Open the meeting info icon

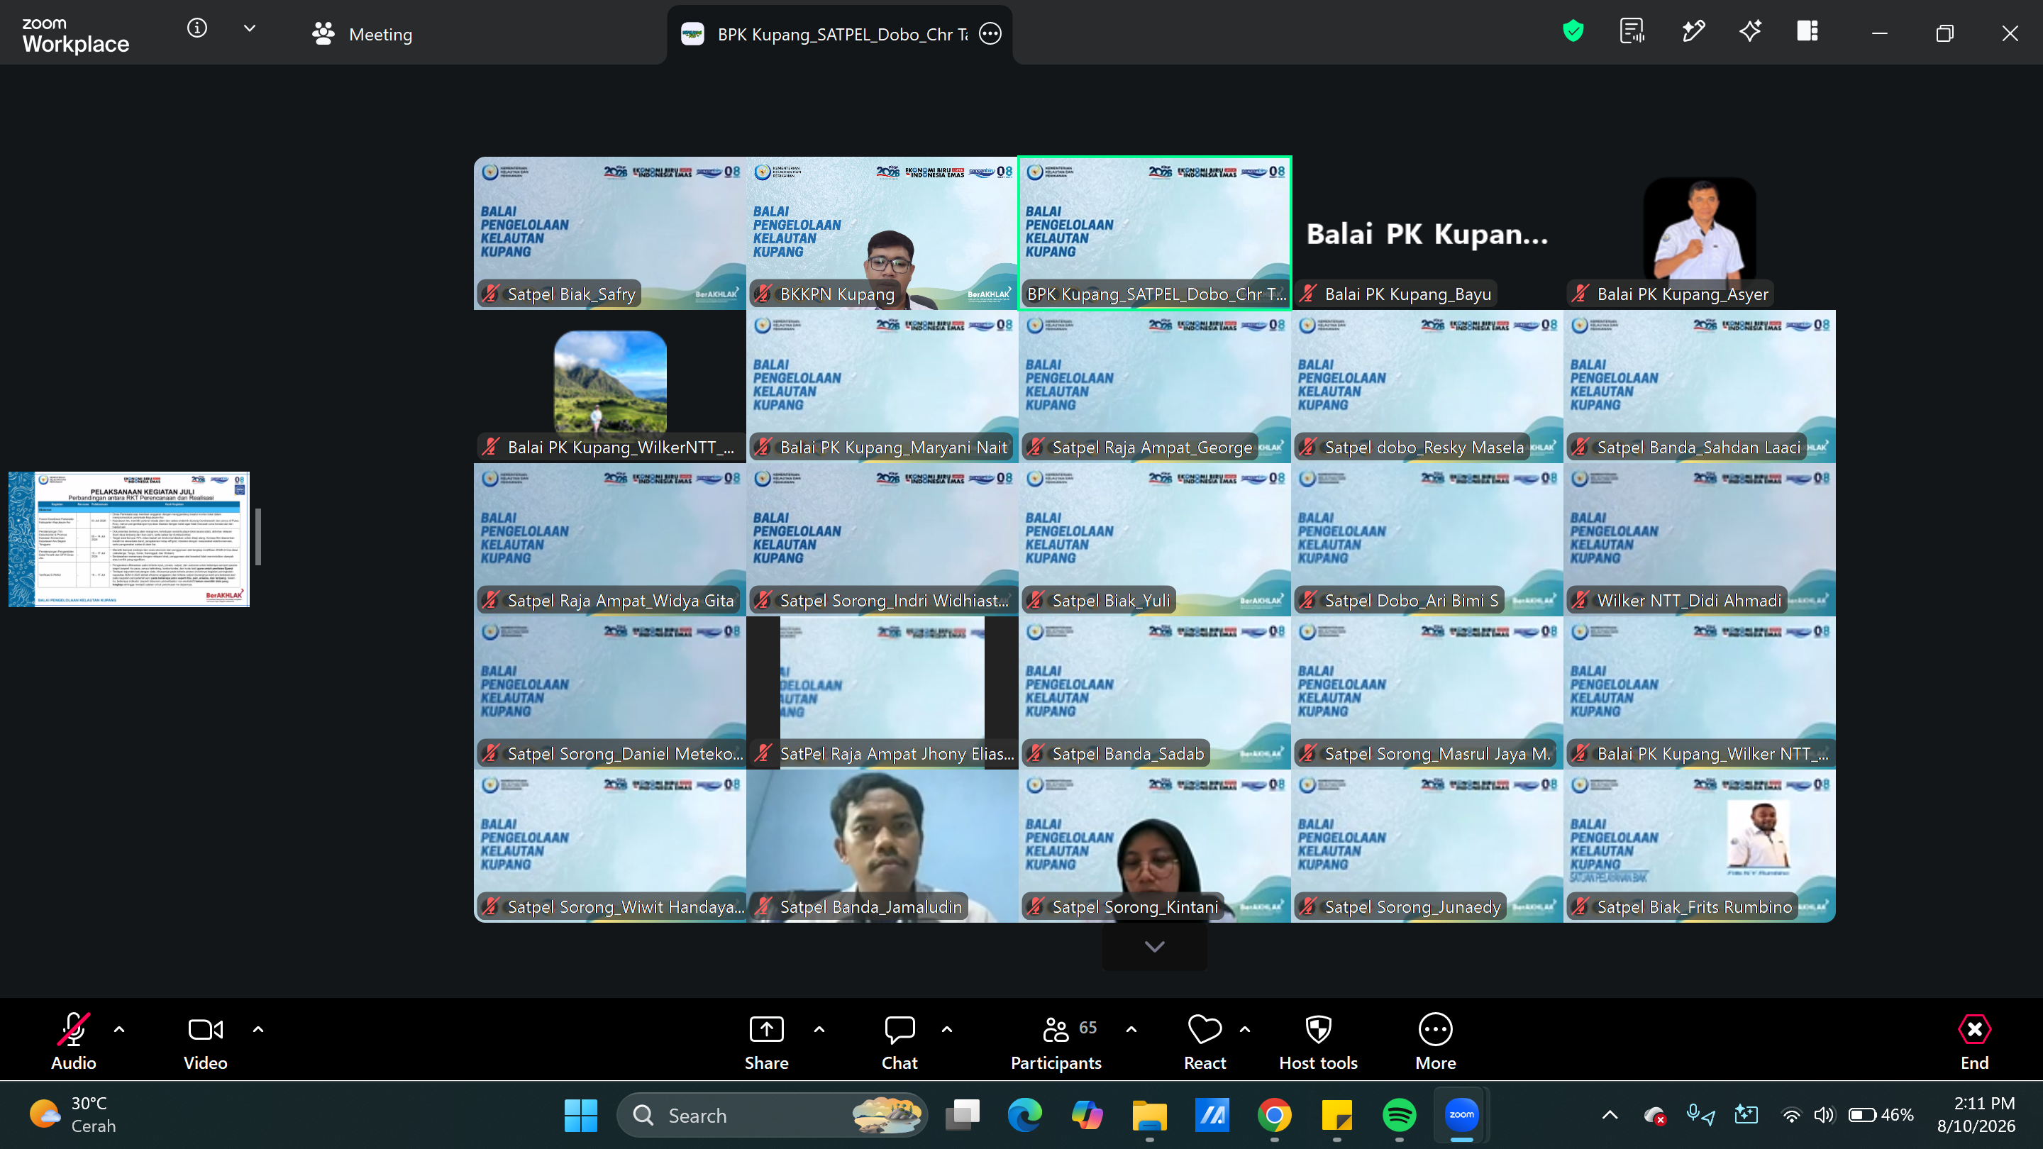click(196, 29)
